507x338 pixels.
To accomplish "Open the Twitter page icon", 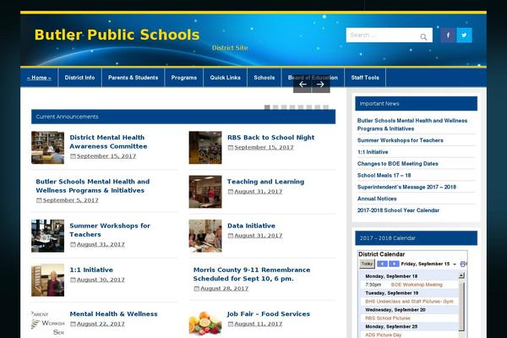I will [464, 35].
